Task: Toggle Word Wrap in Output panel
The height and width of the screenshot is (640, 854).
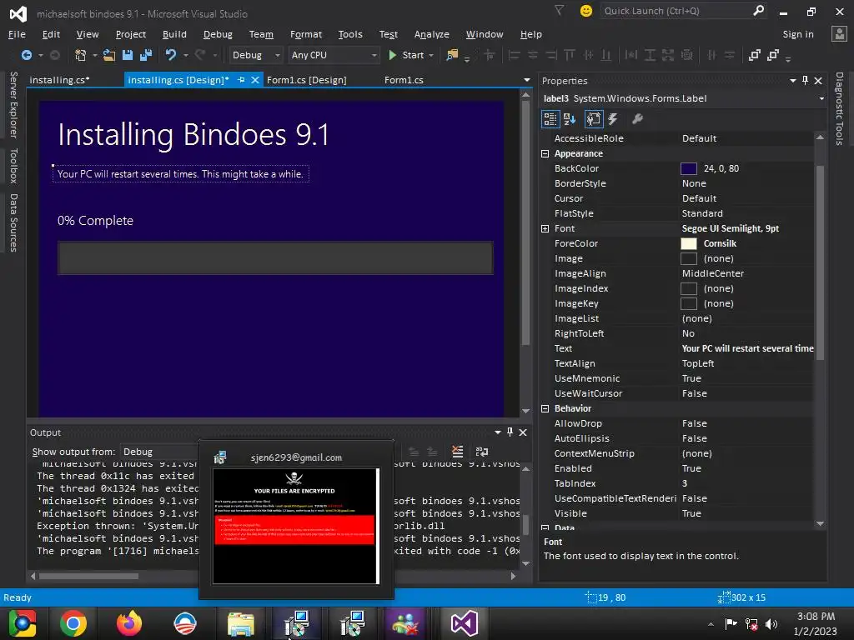Action: [482, 451]
